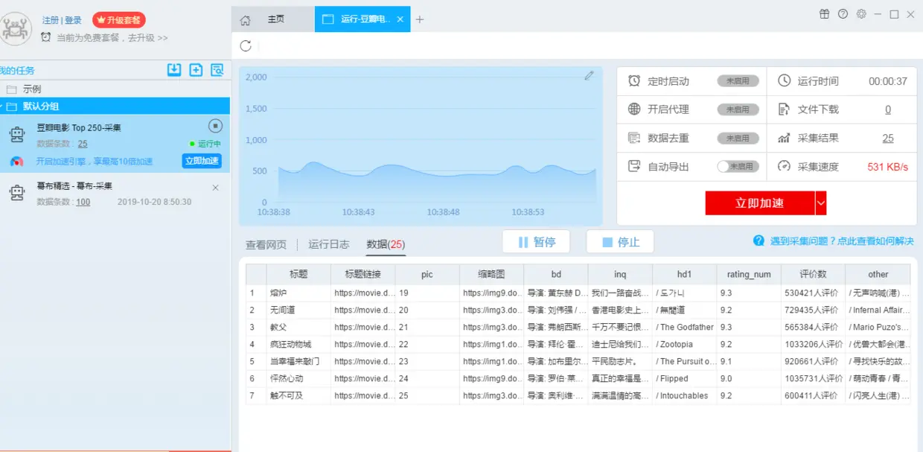Open the gift icon in the title bar
923x452 pixels.
824,14
